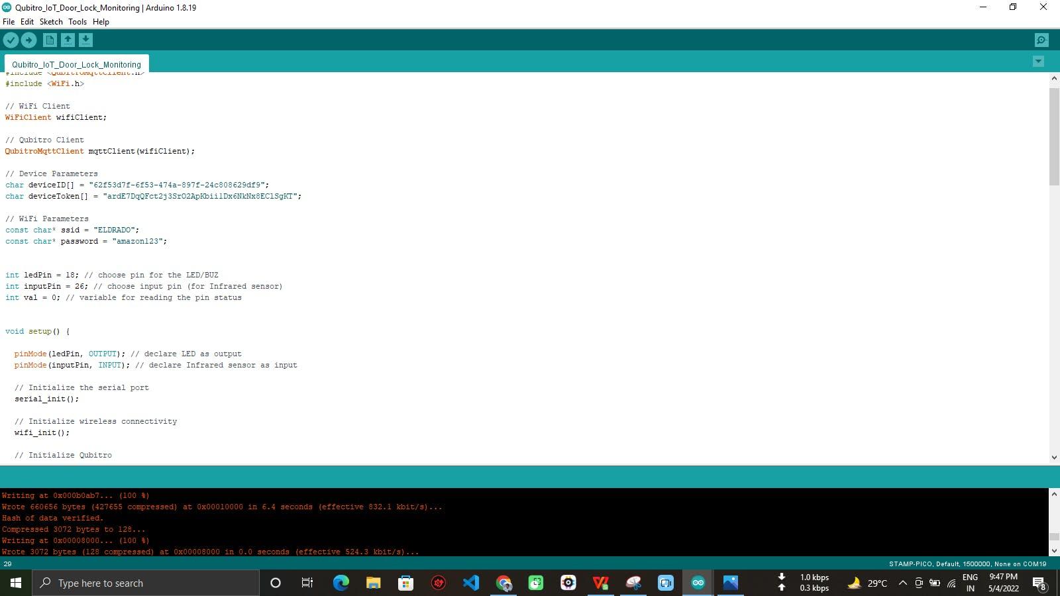Open File Explorer from taskbar
This screenshot has height=596, width=1060.
click(x=373, y=583)
